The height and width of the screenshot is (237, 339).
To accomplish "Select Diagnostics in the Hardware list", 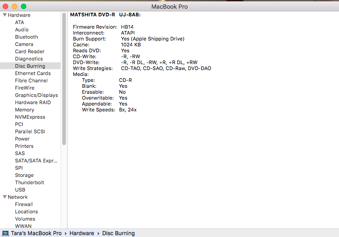I will tap(29, 59).
